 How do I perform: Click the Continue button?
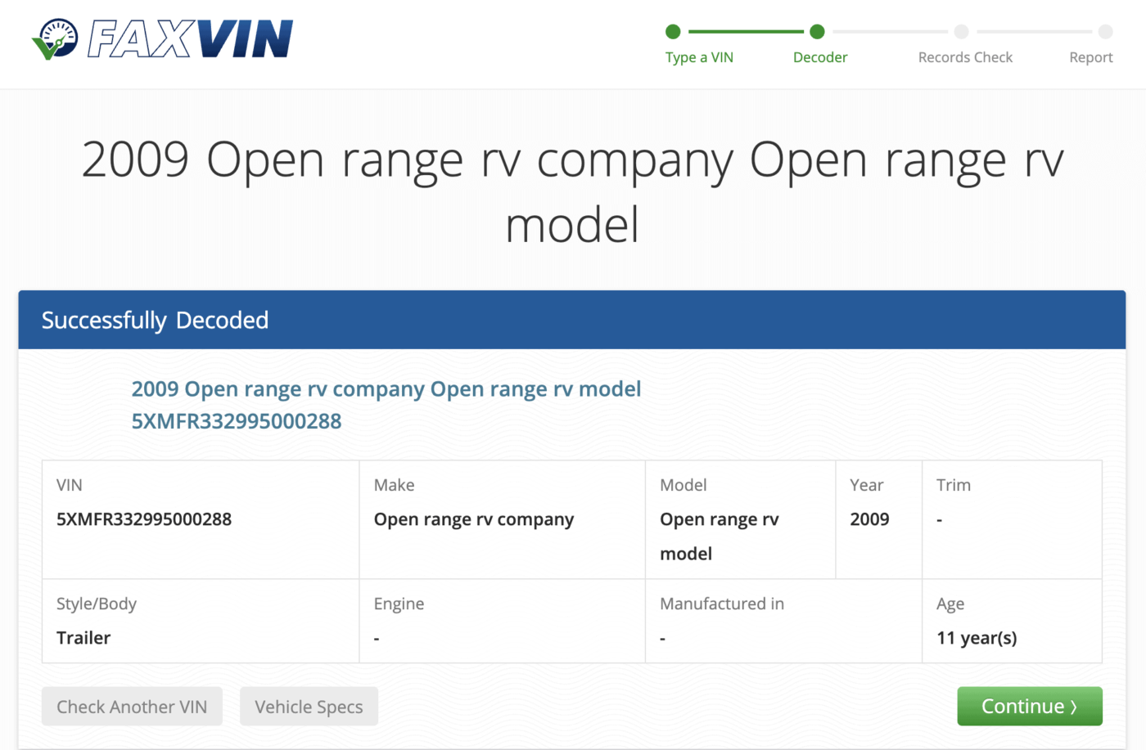pyautogui.click(x=1030, y=706)
